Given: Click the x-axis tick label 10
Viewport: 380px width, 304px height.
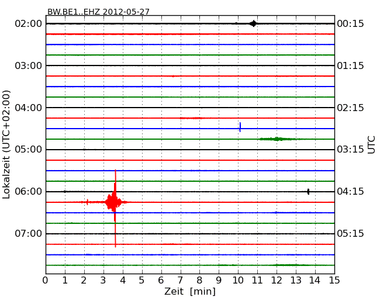Looking at the screenshot, I should pyautogui.click(x=238, y=281).
